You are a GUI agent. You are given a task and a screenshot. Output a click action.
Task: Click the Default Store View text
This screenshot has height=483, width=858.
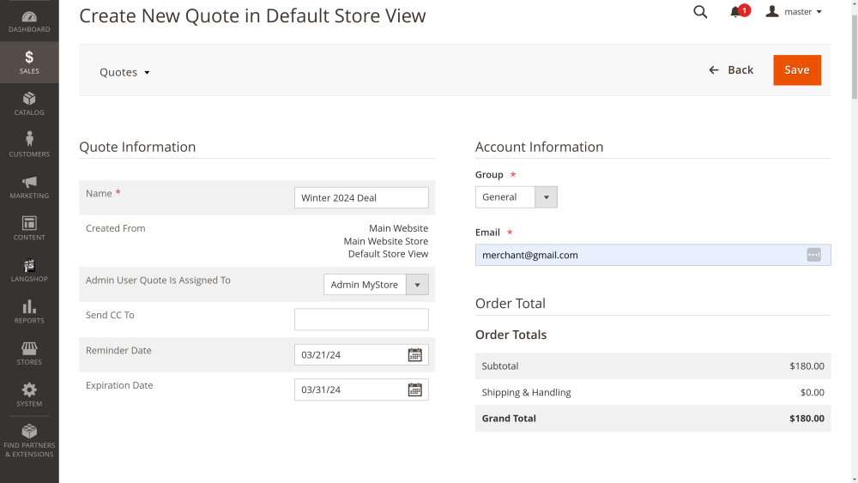click(x=388, y=254)
